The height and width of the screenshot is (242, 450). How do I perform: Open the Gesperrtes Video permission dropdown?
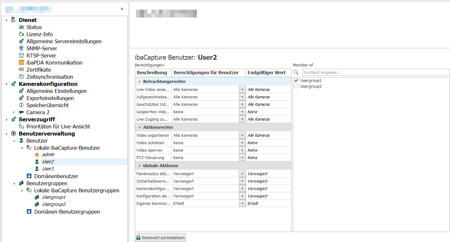click(242, 112)
